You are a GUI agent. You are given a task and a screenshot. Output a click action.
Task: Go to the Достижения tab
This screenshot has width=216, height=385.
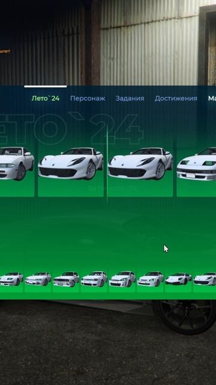point(176,99)
